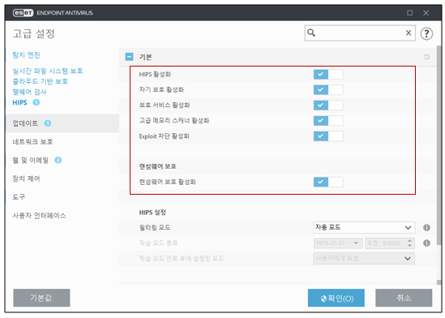Click the 랜섬웨어 보호 heading text
This screenshot has height=318, width=445.
[157, 166]
